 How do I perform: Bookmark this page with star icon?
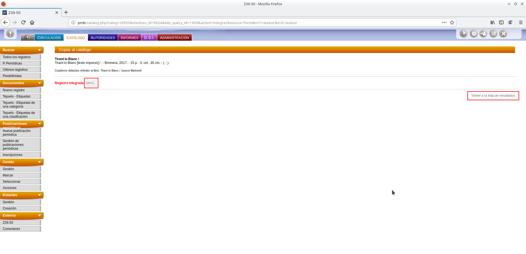pyautogui.click(x=452, y=22)
